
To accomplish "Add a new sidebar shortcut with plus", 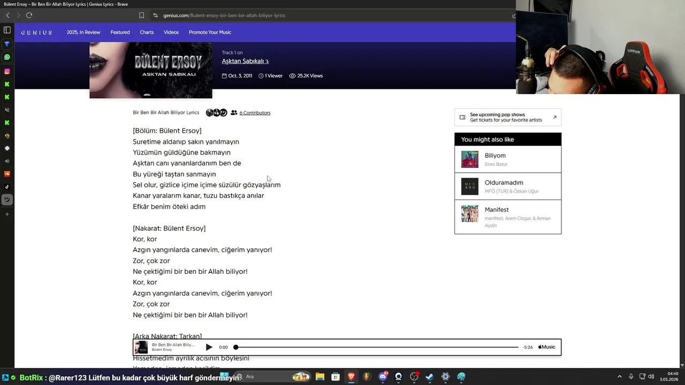I will [x=7, y=214].
